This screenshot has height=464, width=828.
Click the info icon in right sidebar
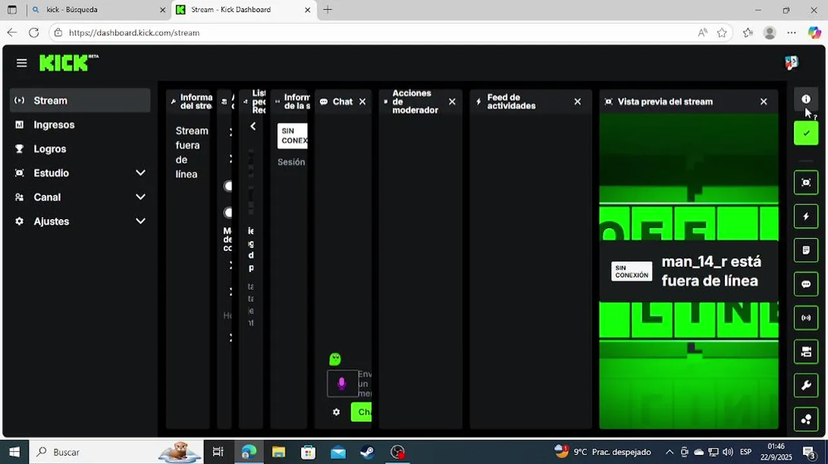[x=805, y=99]
